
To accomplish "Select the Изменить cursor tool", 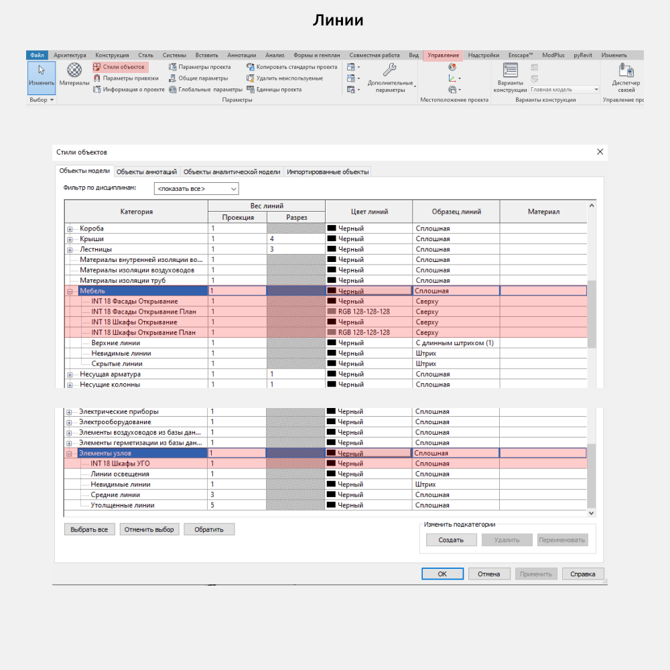I will [42, 77].
